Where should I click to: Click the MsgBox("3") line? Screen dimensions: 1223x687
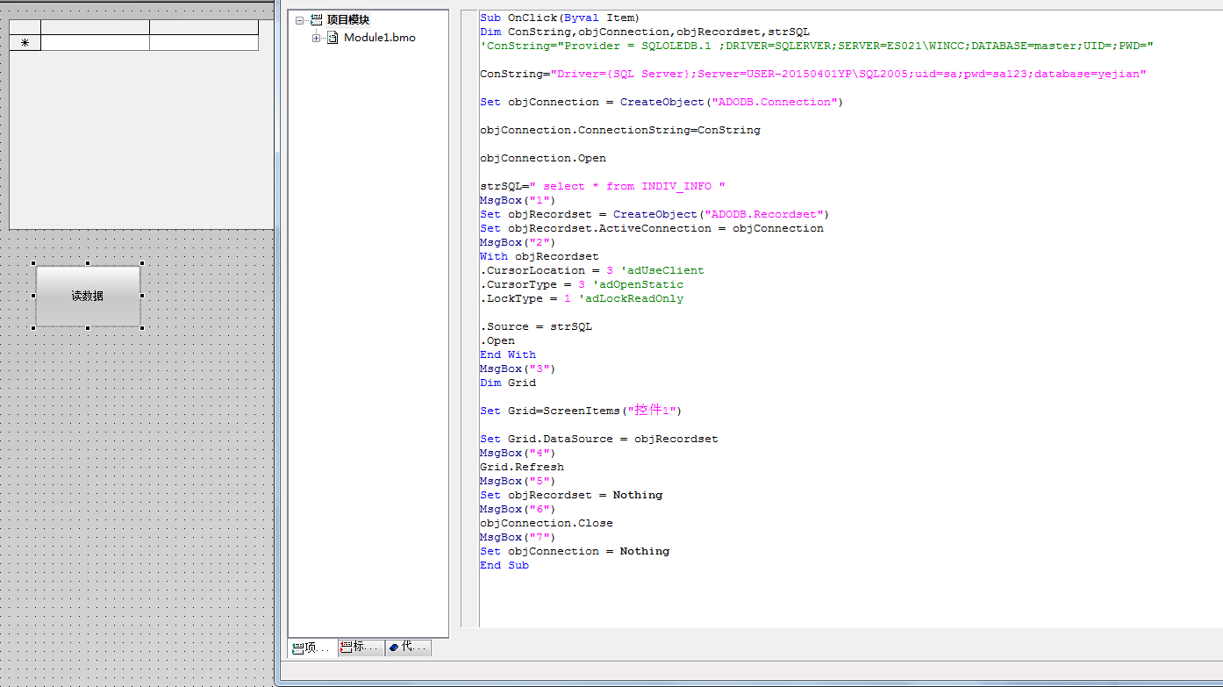click(518, 369)
